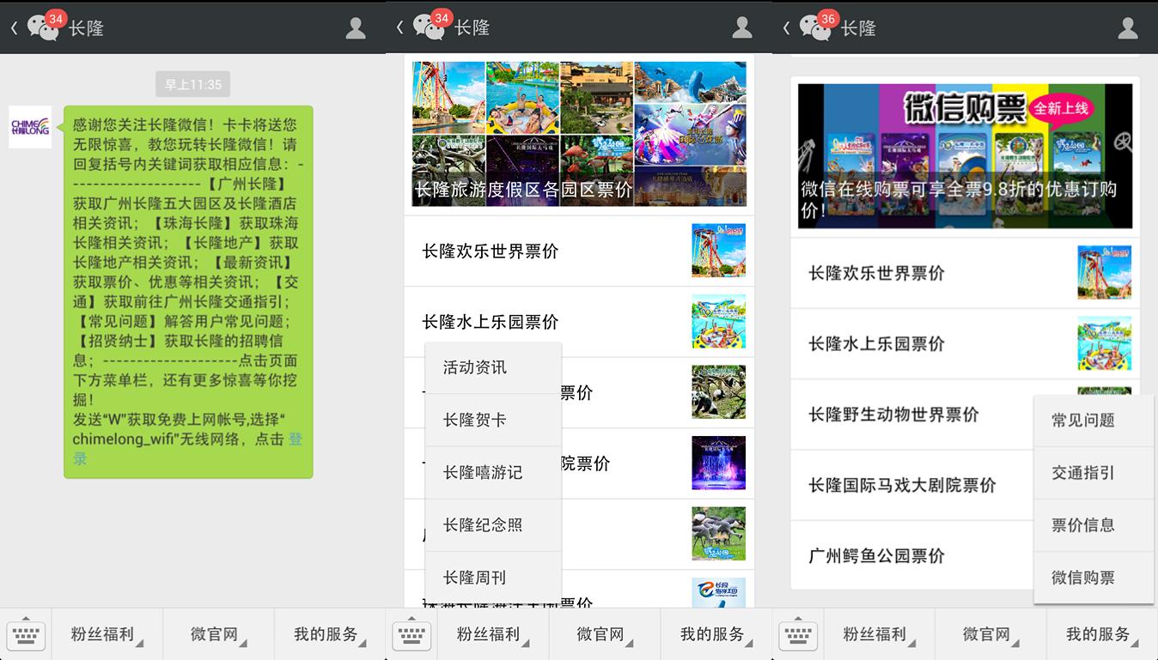1158x660 pixels.
Task: Switch to keyboard input on the welcome message screen
Action: (x=26, y=634)
